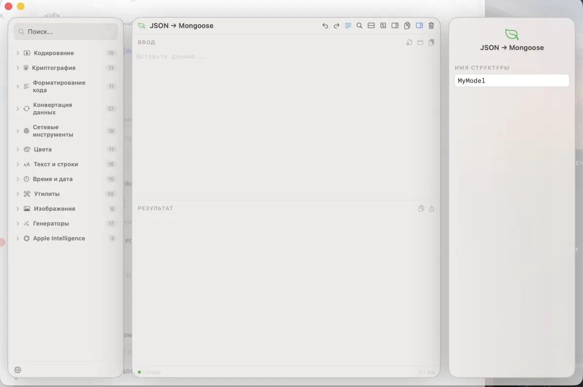Expand the Кодирование category chevron
Screen dimensions: 583x387
(x=17, y=53)
